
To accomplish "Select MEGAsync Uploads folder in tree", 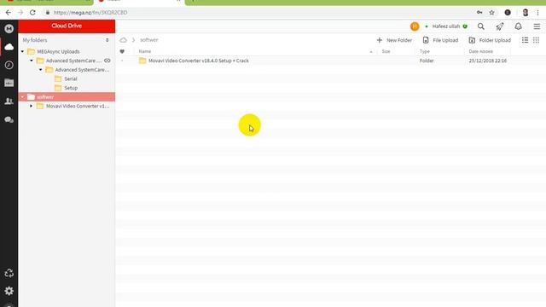I will click(x=58, y=51).
